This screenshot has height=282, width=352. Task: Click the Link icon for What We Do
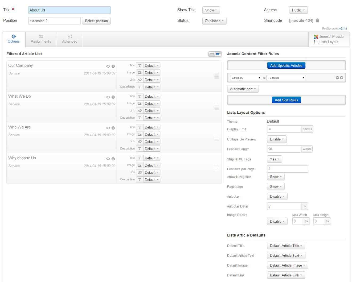click(x=140, y=110)
